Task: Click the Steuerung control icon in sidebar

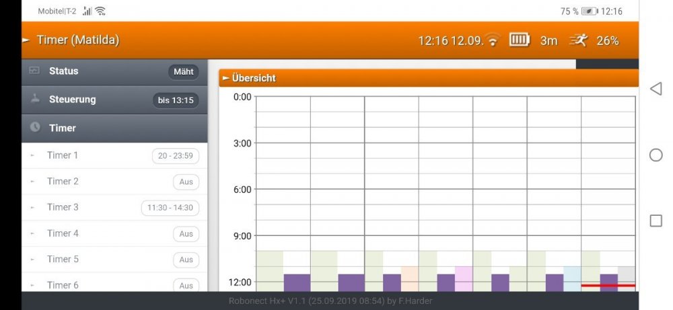Action: tap(35, 100)
